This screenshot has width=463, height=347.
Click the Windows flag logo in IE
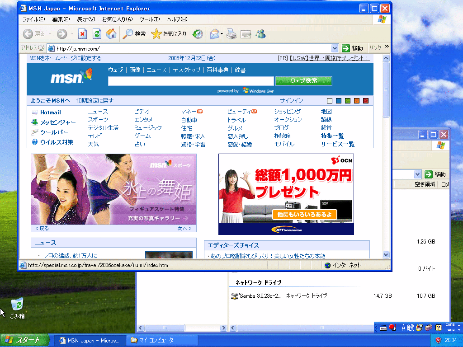(x=382, y=19)
